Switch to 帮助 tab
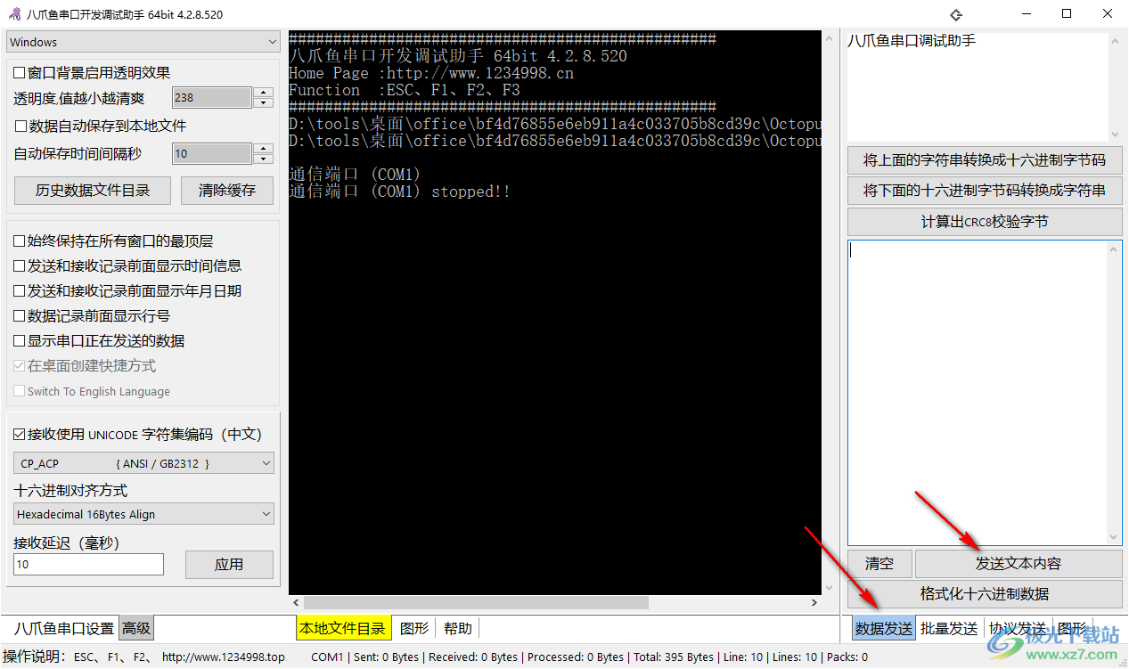 click(458, 628)
